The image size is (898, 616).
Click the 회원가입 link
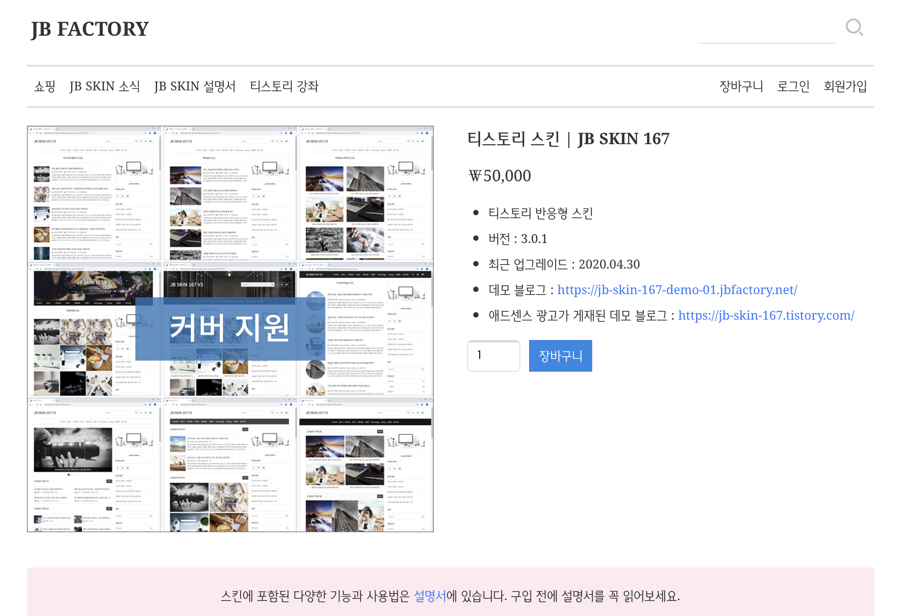845,86
